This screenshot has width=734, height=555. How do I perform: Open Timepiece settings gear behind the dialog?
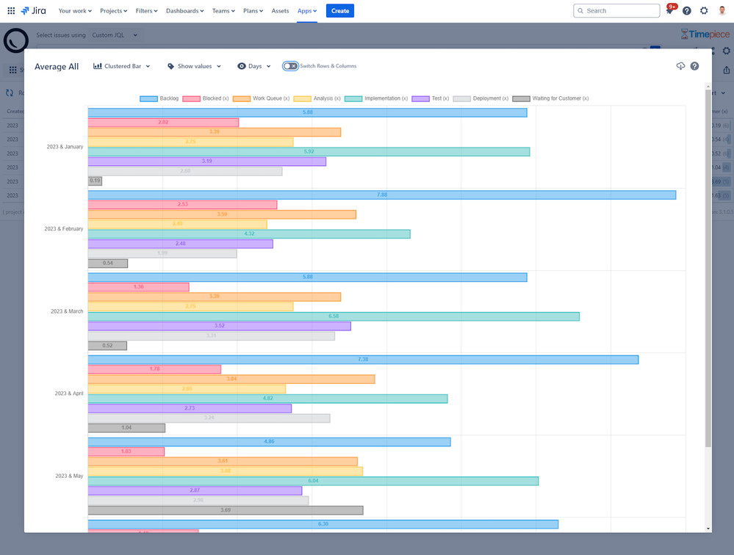(726, 51)
